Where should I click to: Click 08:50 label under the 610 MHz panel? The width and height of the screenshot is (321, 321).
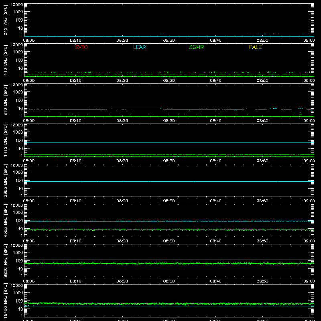tap(262, 121)
